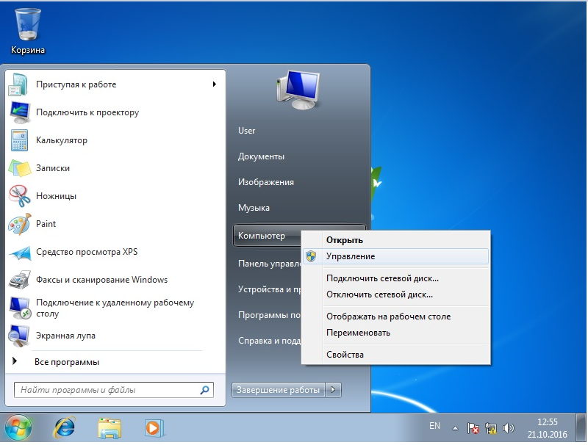
Task: Click the volume speaker tray icon
Action: pos(508,428)
